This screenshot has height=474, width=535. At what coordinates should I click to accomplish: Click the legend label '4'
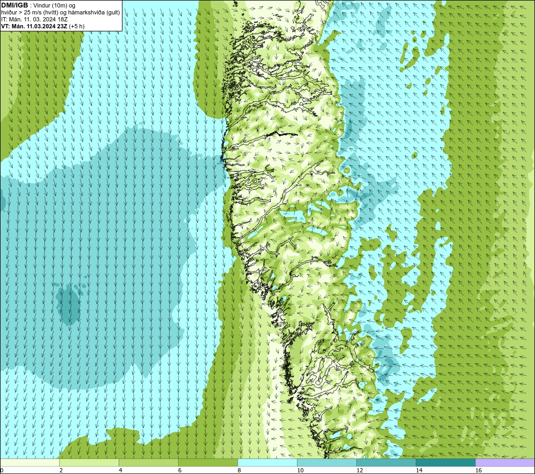(x=120, y=470)
